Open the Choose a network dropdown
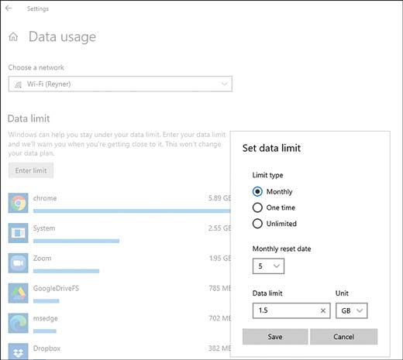The height and width of the screenshot is (360, 403). [120, 84]
